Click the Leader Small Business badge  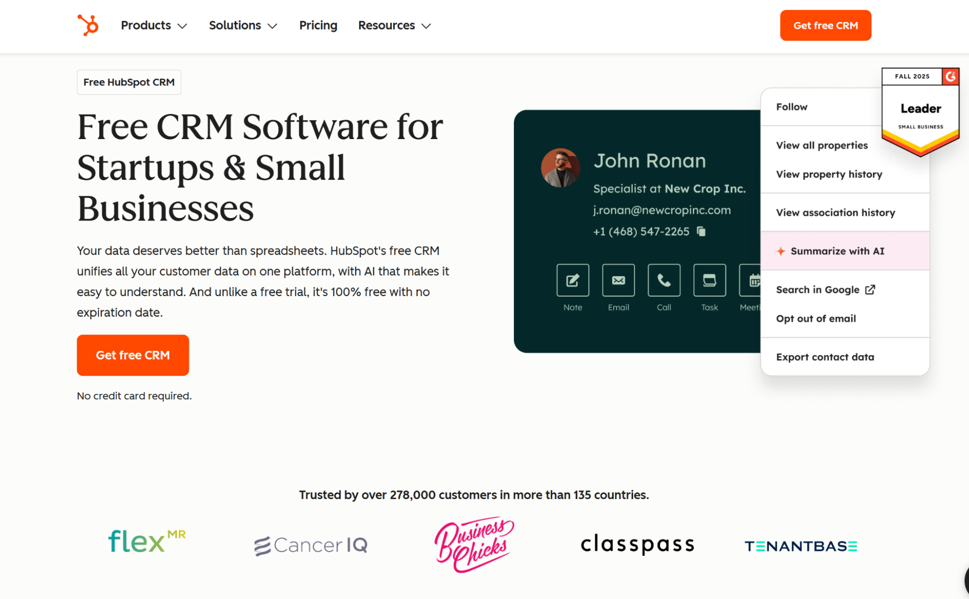(x=920, y=112)
